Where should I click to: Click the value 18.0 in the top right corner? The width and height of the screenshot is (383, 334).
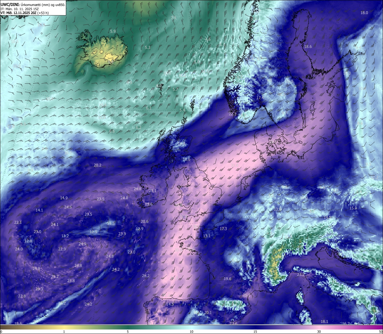tap(364, 13)
